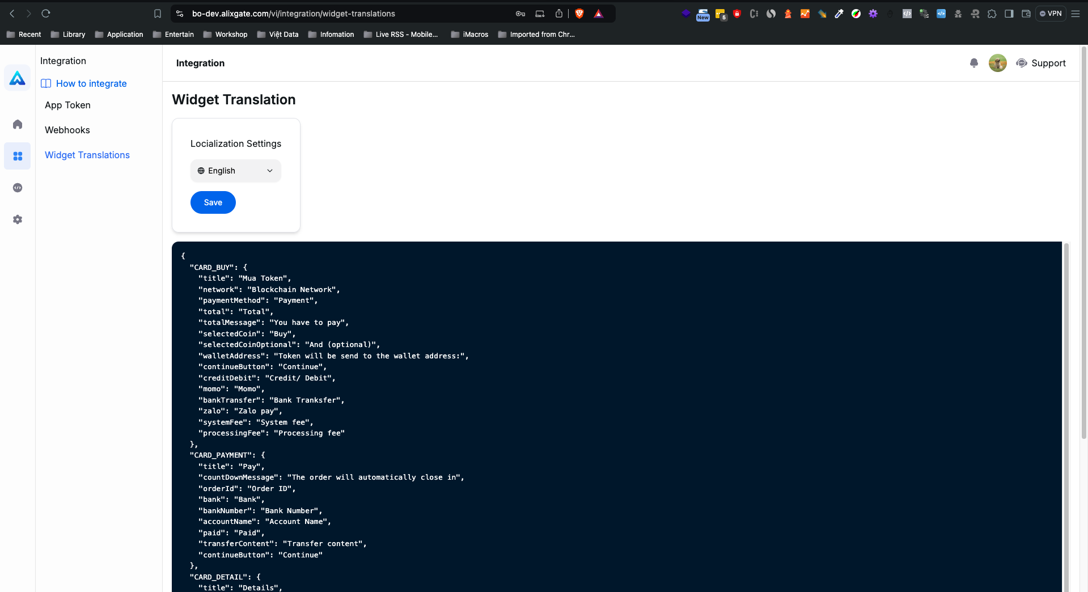Select App Token in the Integration menu
1088x592 pixels.
pos(67,105)
